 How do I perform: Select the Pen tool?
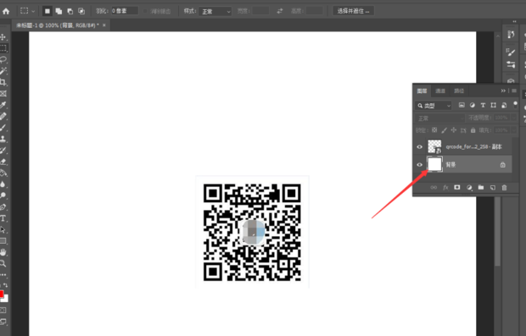(3, 207)
